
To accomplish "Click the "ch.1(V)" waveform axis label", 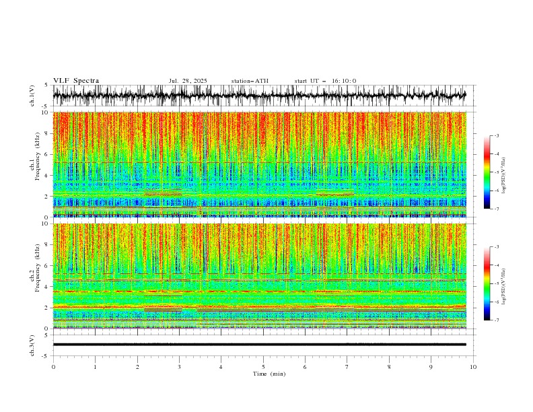I will tap(32, 96).
